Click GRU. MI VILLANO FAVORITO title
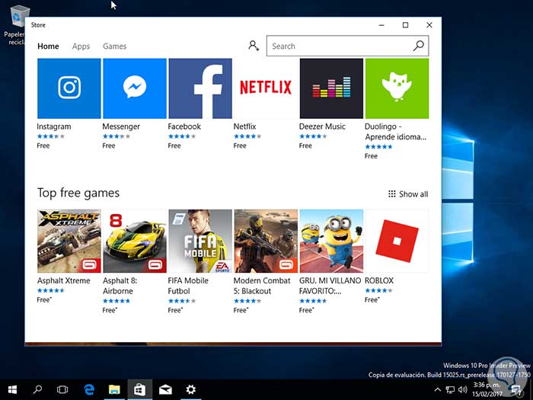The image size is (533, 400). click(x=330, y=286)
